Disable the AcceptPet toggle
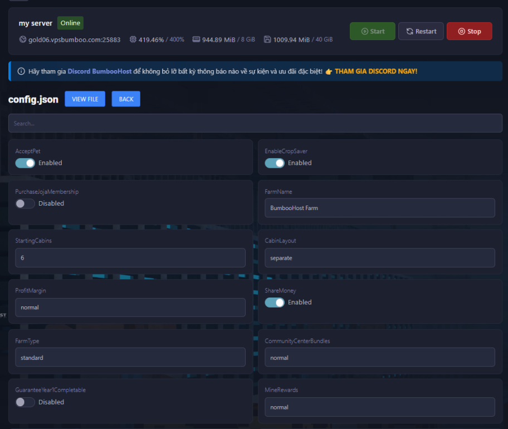Image resolution: width=508 pixels, height=429 pixels. [25, 163]
